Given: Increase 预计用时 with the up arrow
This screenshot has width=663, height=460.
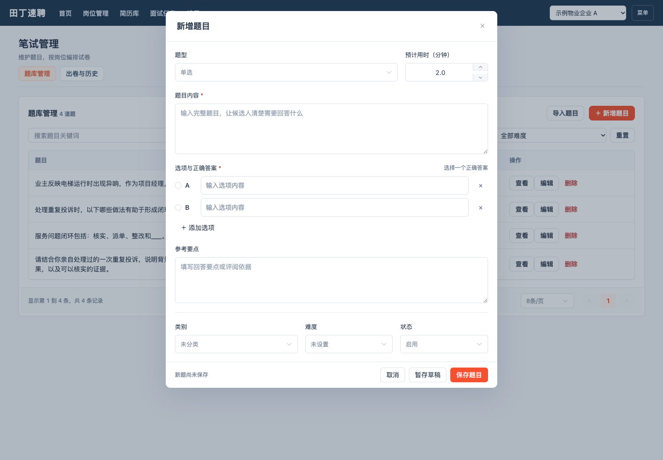Looking at the screenshot, I should (480, 67).
